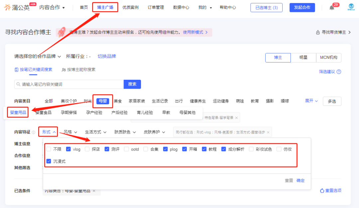The height and width of the screenshot is (208, 359).
Task: Open the help tooltip beside 筛选建议
Action: tap(339, 71)
